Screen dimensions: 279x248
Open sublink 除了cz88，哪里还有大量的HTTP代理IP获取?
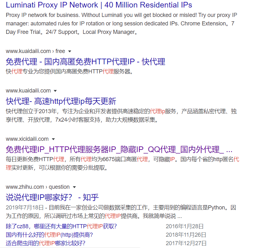click(61, 226)
